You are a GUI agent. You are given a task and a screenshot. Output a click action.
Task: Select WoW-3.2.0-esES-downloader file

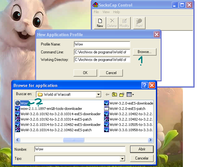pyautogui.click(x=129, y=103)
